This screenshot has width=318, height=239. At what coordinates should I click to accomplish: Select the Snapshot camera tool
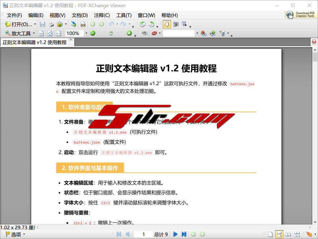click(176, 24)
